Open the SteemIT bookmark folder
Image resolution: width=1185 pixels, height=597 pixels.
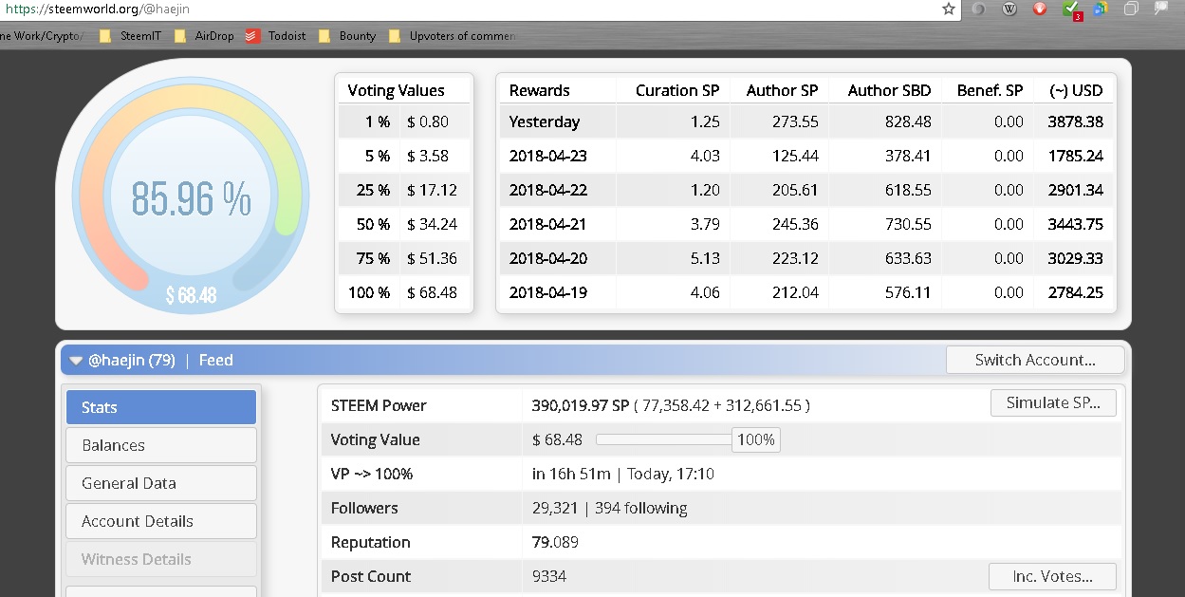[x=130, y=36]
